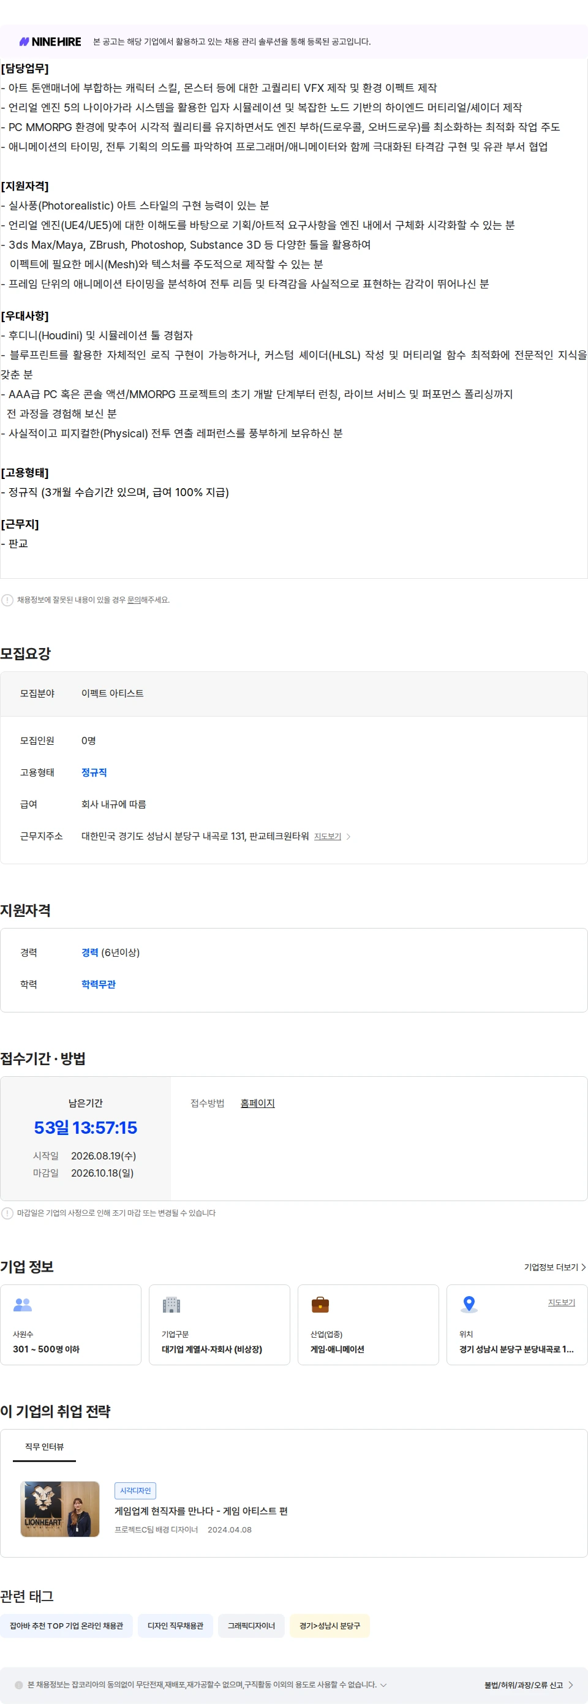Screen dimensions: 588x1704
Task: Open 기업정보 더보기
Action: click(x=551, y=1267)
